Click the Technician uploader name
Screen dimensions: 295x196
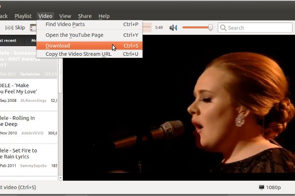point(30,74)
